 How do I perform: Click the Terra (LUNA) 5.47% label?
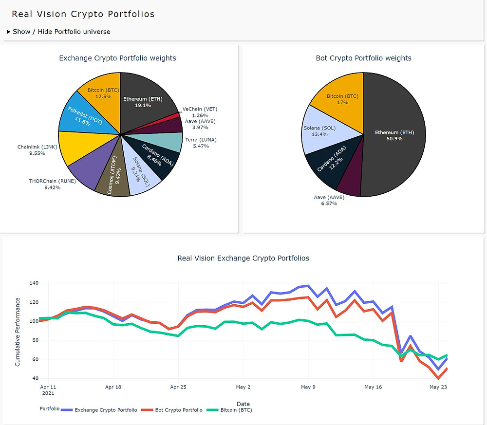[x=201, y=143]
